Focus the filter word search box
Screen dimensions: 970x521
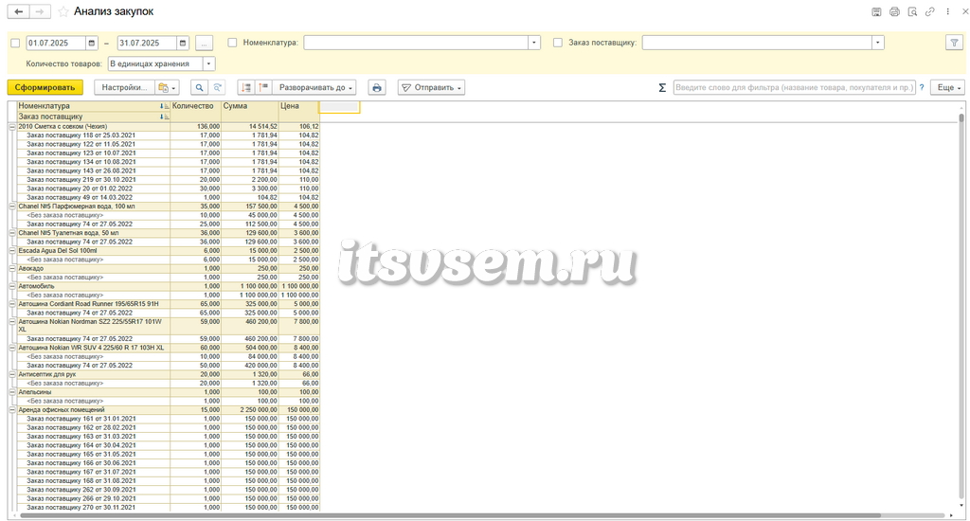[795, 88]
